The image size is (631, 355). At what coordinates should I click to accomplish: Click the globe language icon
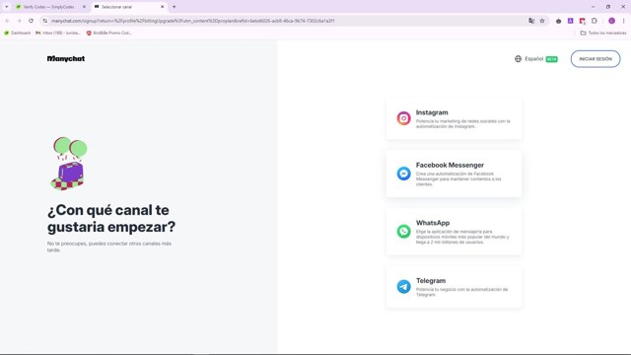point(518,59)
